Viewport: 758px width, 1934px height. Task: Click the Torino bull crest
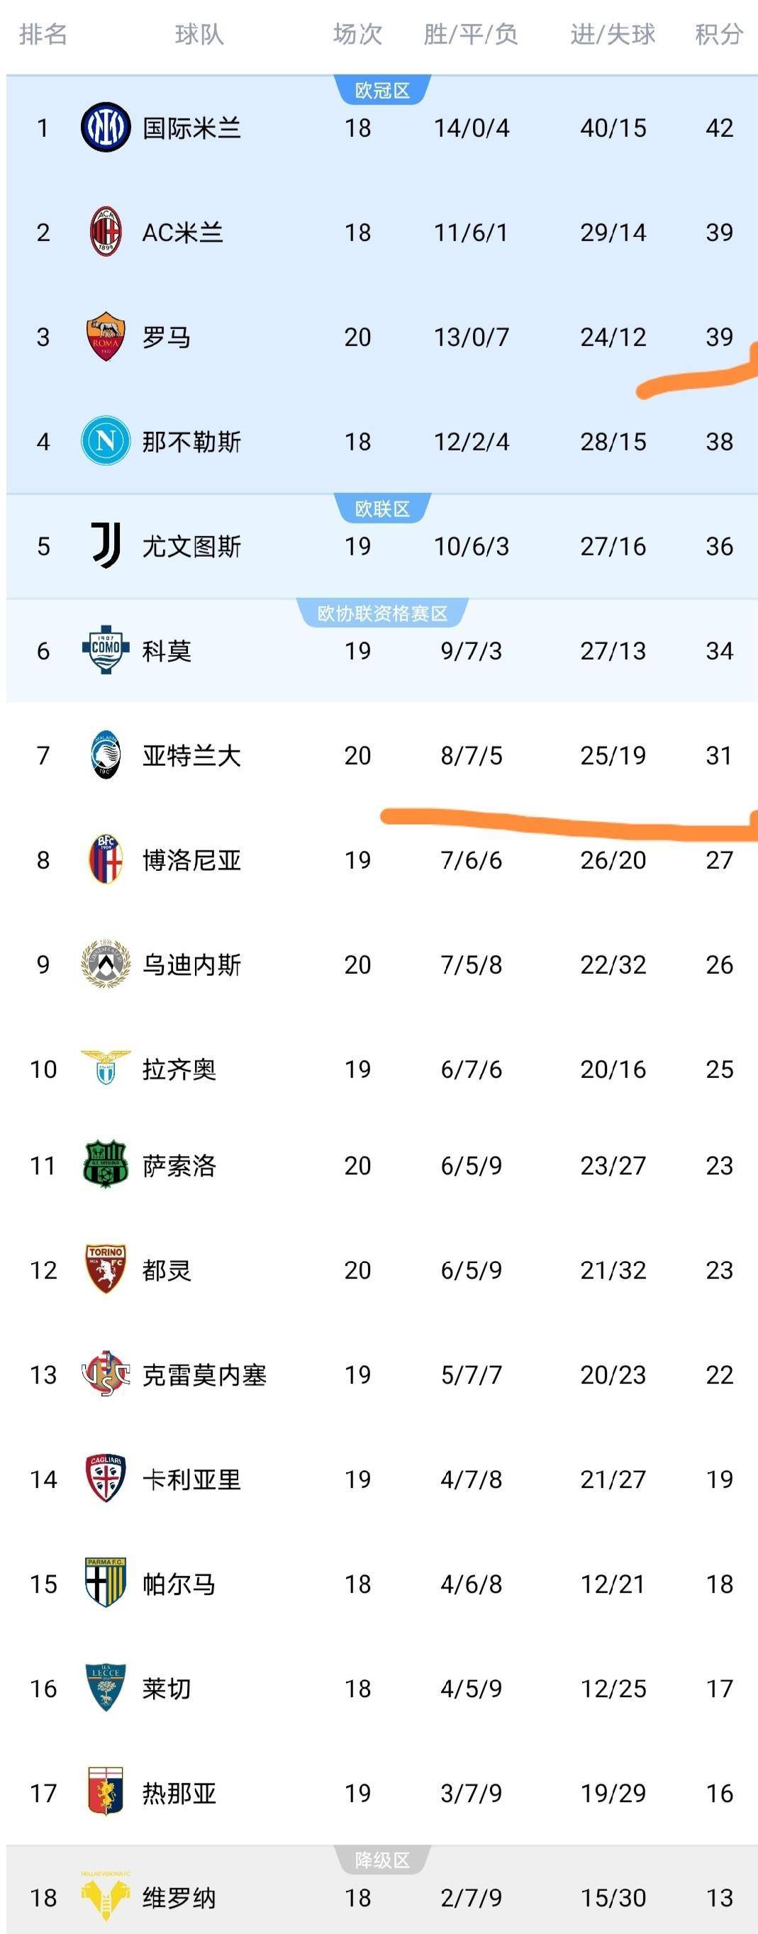tap(105, 1269)
